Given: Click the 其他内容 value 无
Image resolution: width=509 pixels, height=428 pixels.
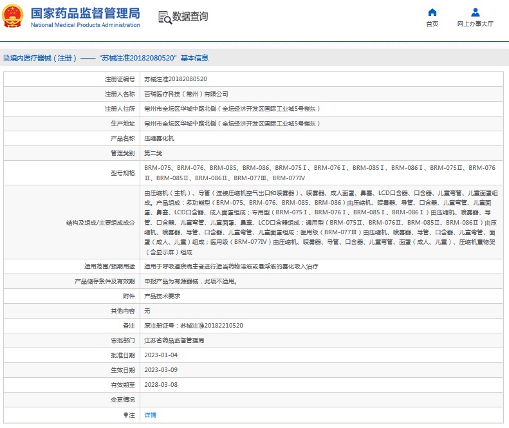Looking at the screenshot, I should point(147,311).
